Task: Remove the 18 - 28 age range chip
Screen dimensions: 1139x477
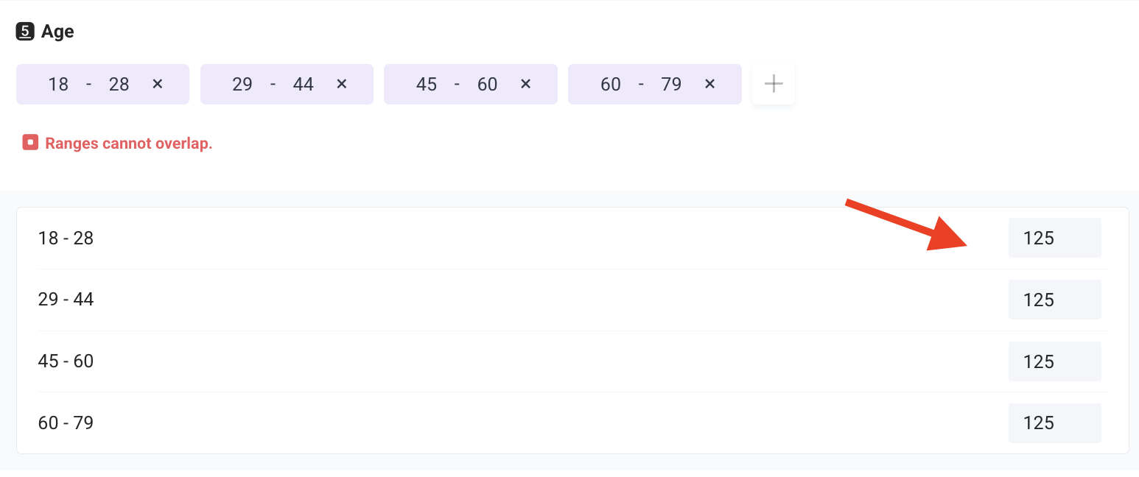Action: [x=157, y=84]
